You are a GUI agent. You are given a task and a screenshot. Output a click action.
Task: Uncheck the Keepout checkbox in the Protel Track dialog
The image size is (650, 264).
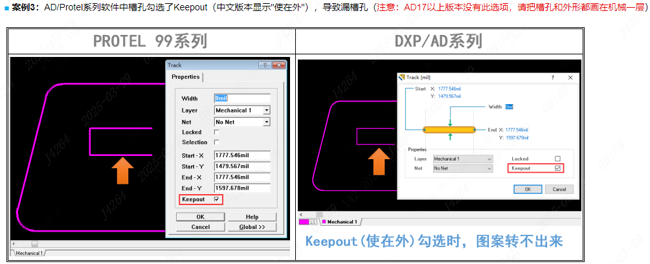coord(216,199)
